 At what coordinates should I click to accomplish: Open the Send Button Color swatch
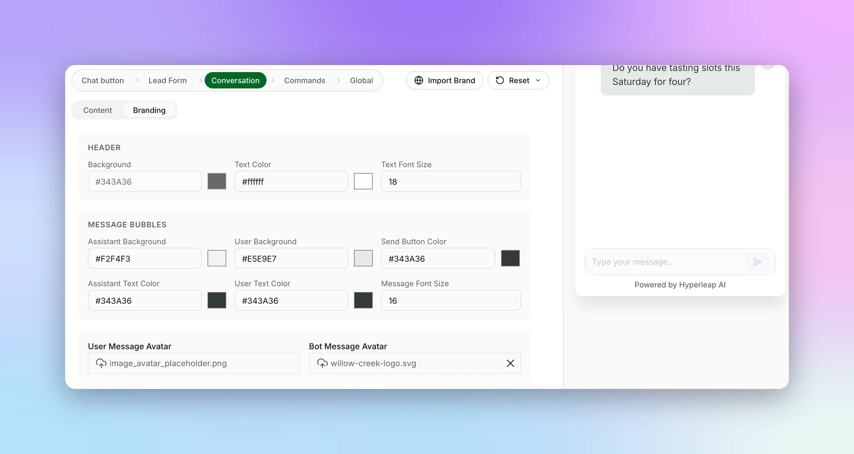pyautogui.click(x=510, y=258)
